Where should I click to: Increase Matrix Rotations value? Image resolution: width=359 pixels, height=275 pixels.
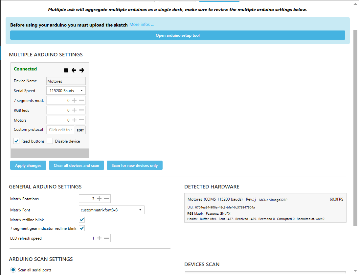[x=99, y=199]
